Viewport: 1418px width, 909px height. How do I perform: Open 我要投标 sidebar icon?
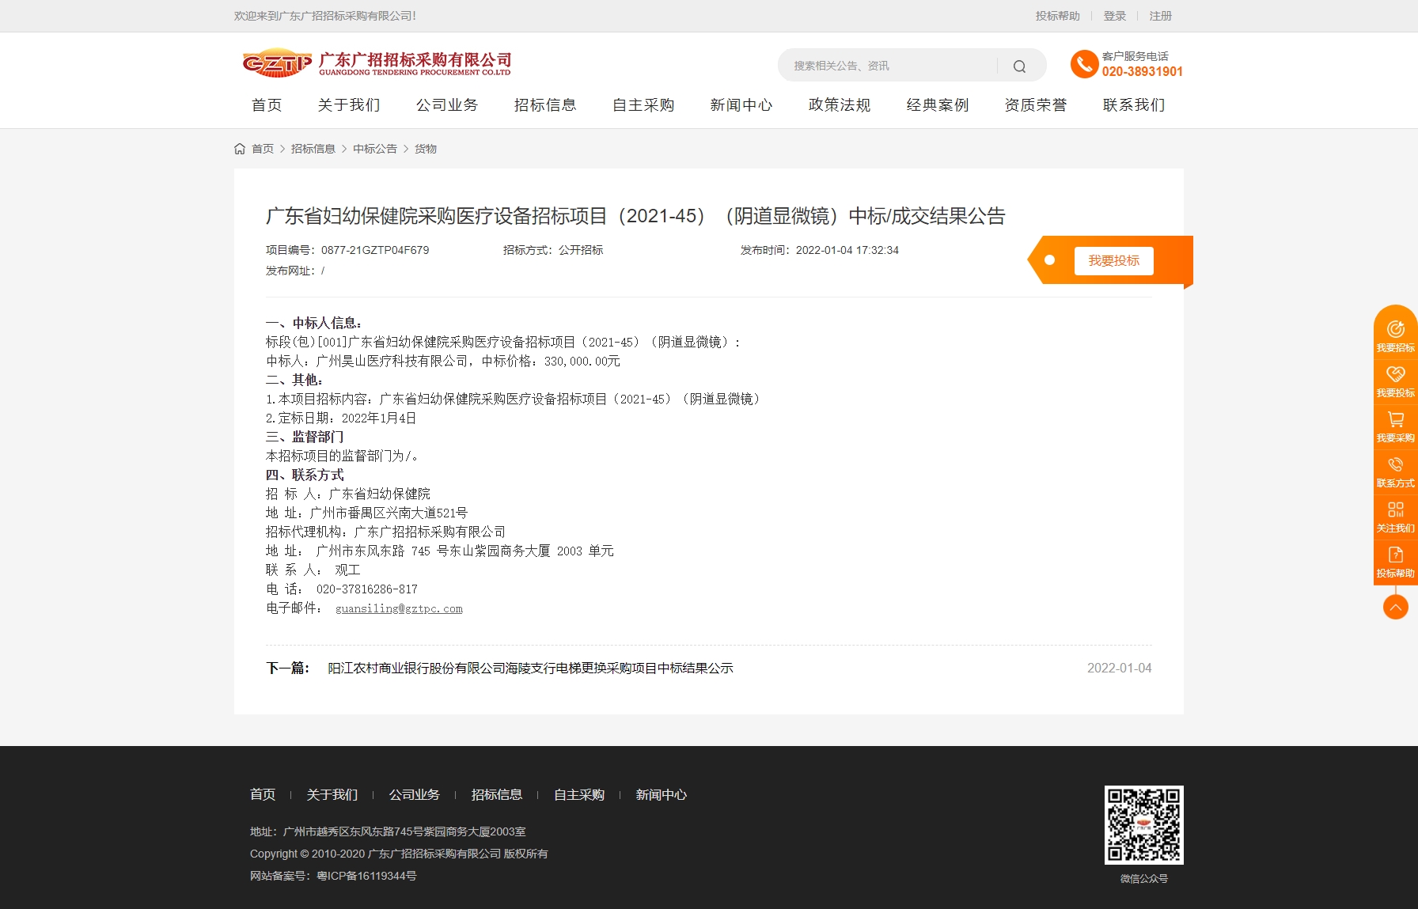(x=1395, y=381)
